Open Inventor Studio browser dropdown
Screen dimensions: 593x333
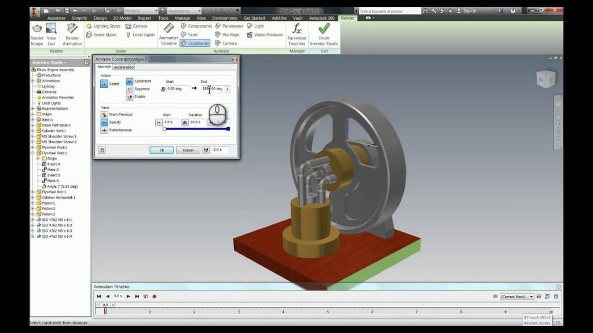tap(50, 62)
